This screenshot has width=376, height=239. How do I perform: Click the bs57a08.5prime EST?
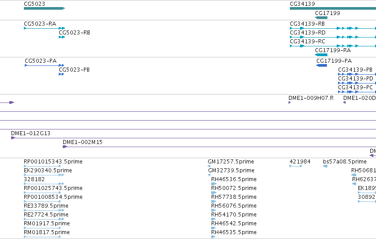tap(325, 166)
